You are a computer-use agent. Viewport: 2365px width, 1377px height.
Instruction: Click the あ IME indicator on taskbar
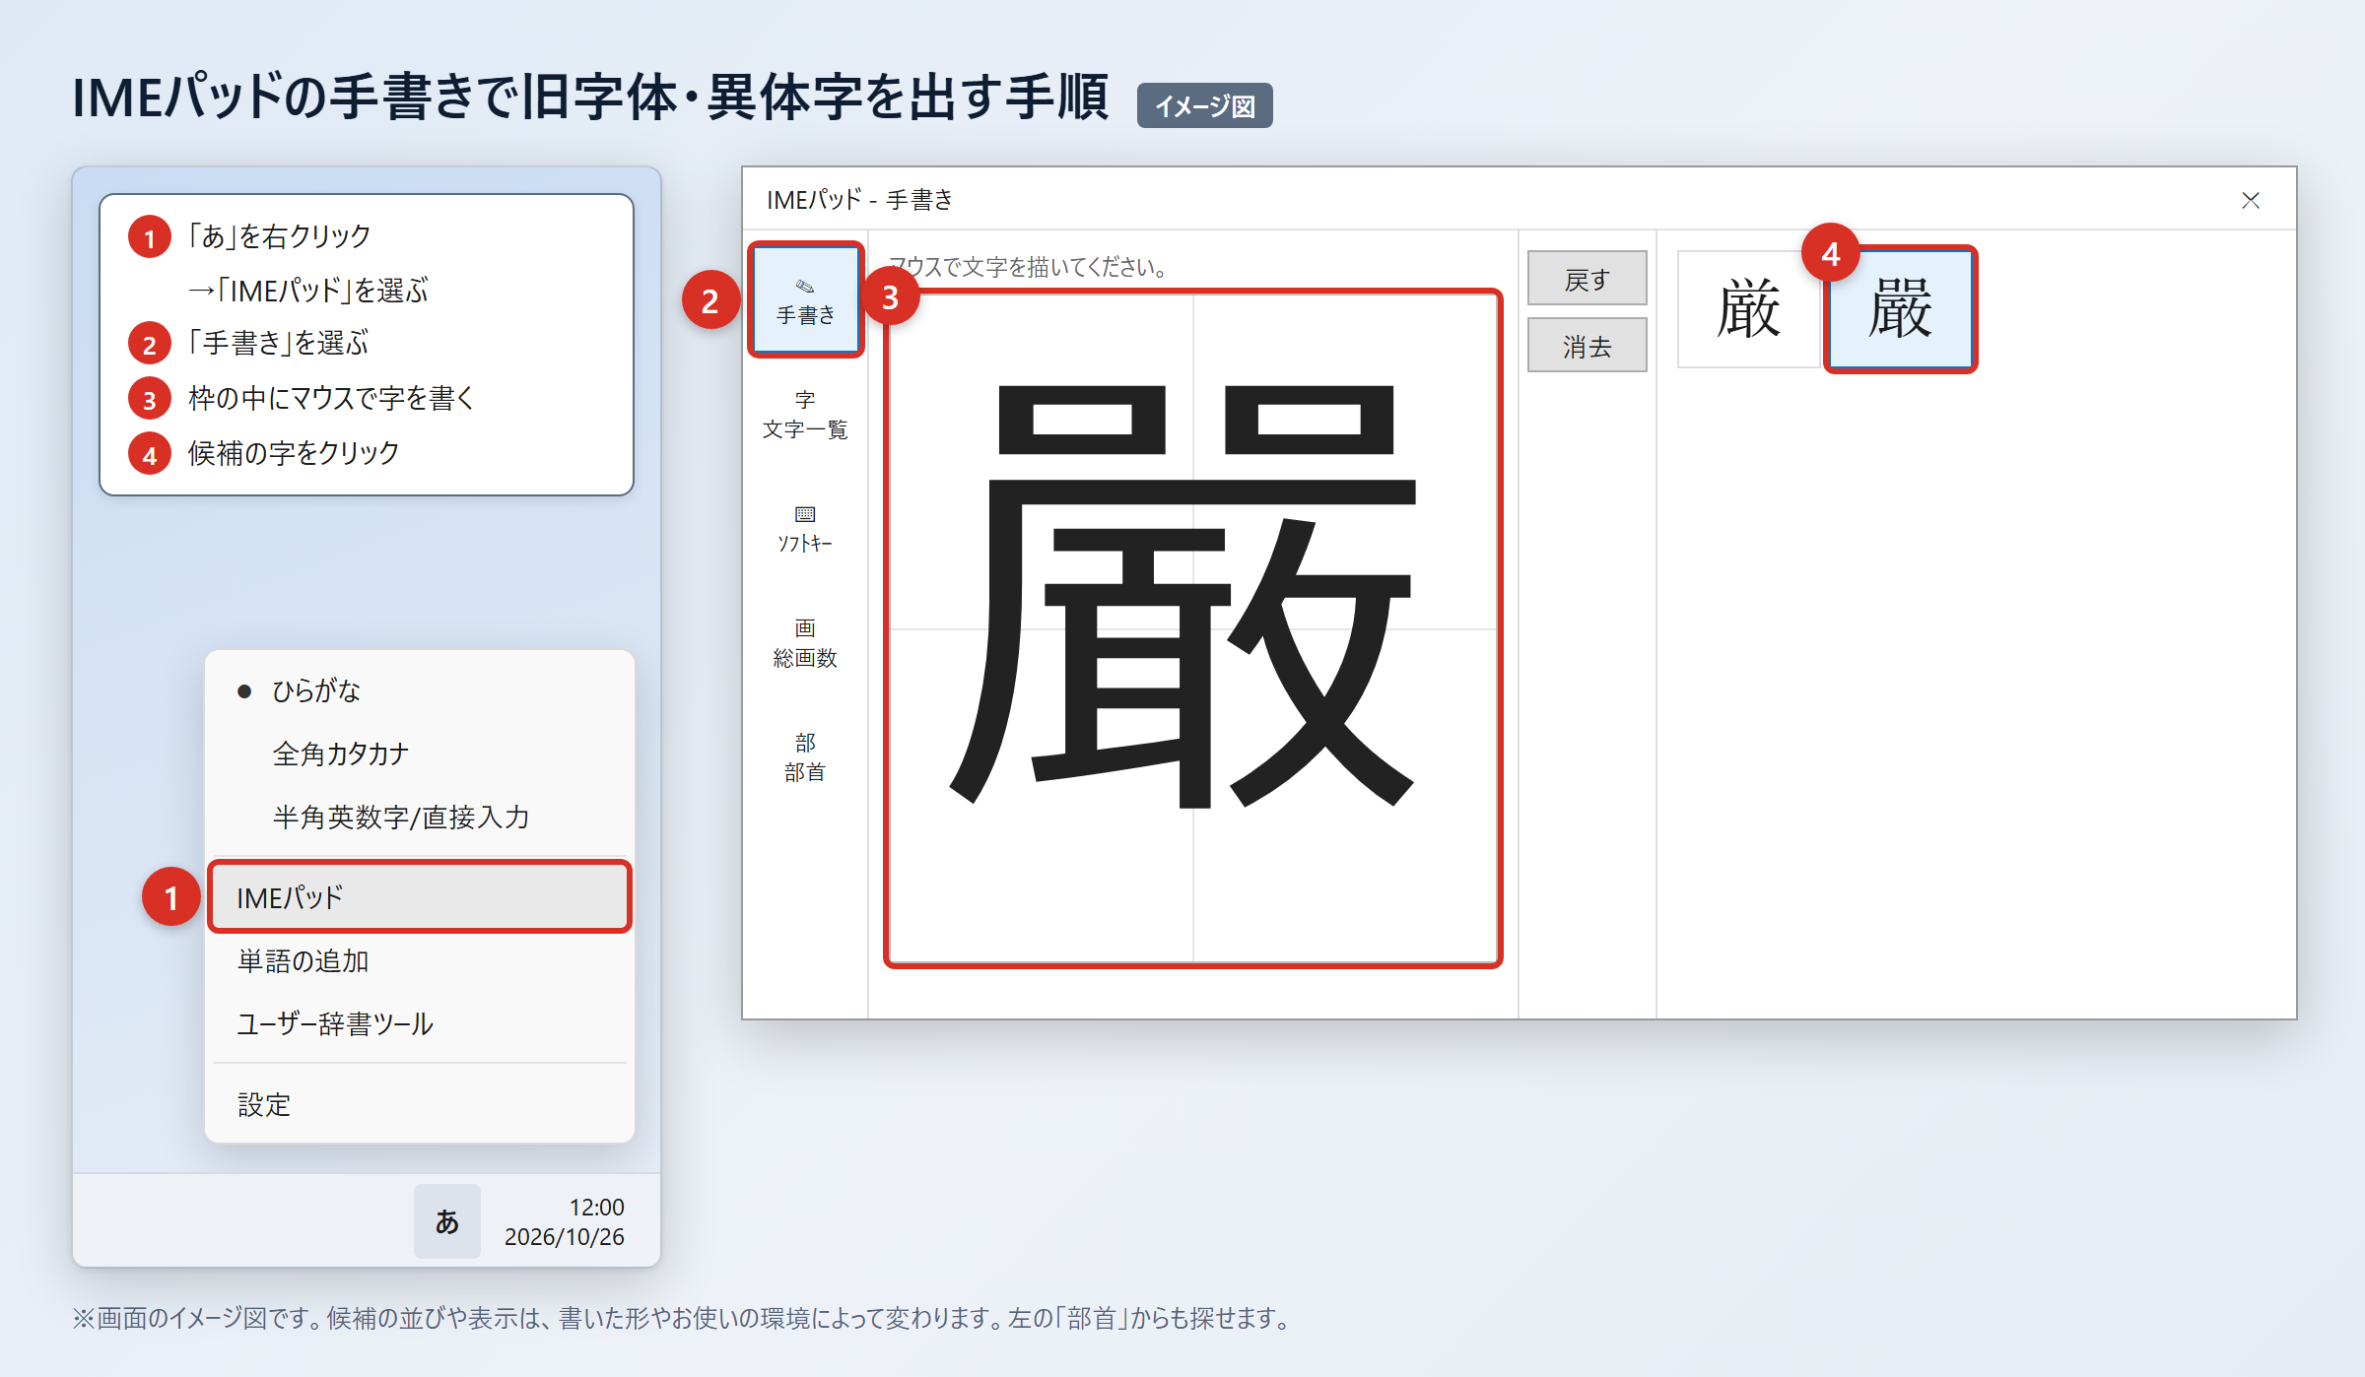coord(447,1221)
